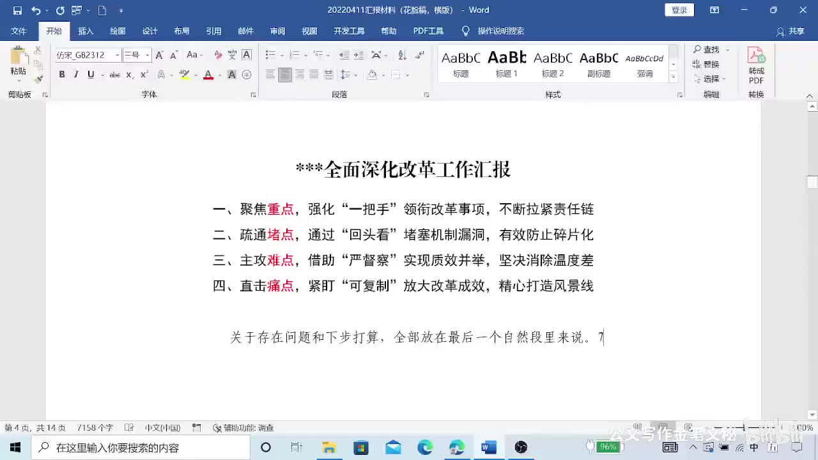
Task: Toggle character shading
Action: click(x=232, y=75)
